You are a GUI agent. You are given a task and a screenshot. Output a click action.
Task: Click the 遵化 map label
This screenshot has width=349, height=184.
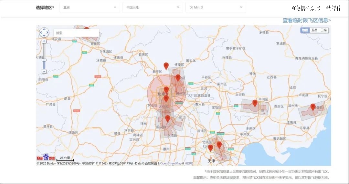pos(253,74)
